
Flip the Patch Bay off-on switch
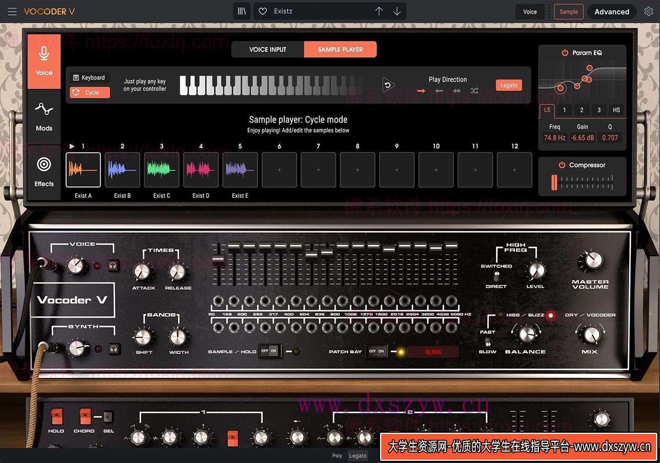(x=377, y=351)
